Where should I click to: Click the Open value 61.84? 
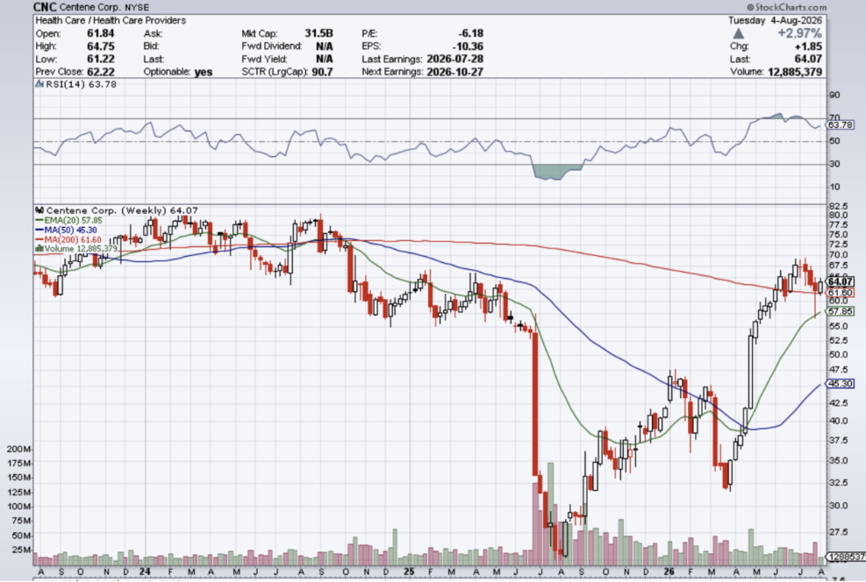click(x=101, y=33)
